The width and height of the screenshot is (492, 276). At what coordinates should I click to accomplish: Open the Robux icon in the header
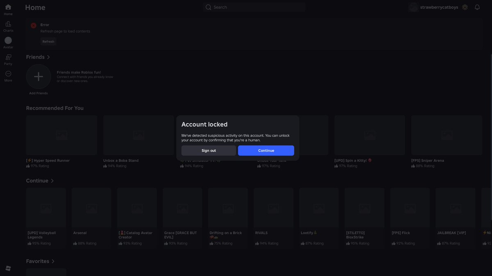[465, 7]
